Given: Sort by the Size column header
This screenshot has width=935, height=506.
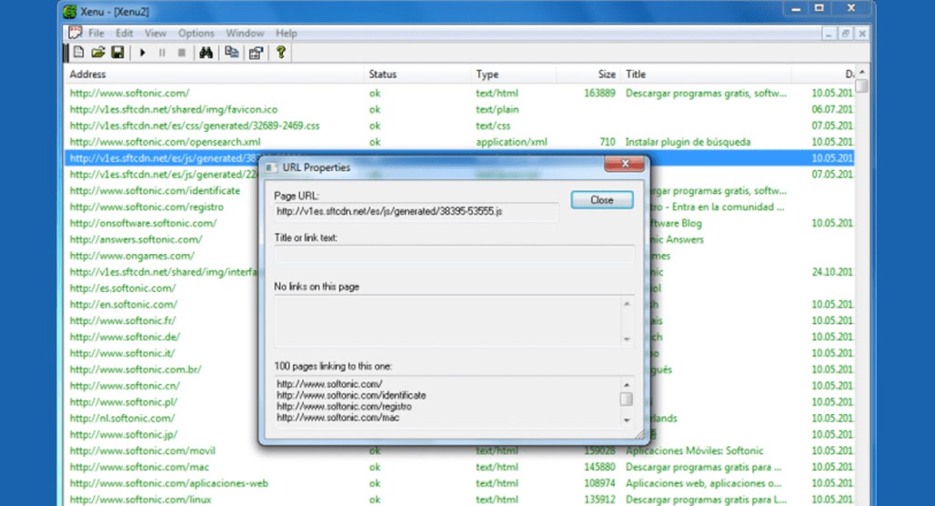Looking at the screenshot, I should click(588, 74).
